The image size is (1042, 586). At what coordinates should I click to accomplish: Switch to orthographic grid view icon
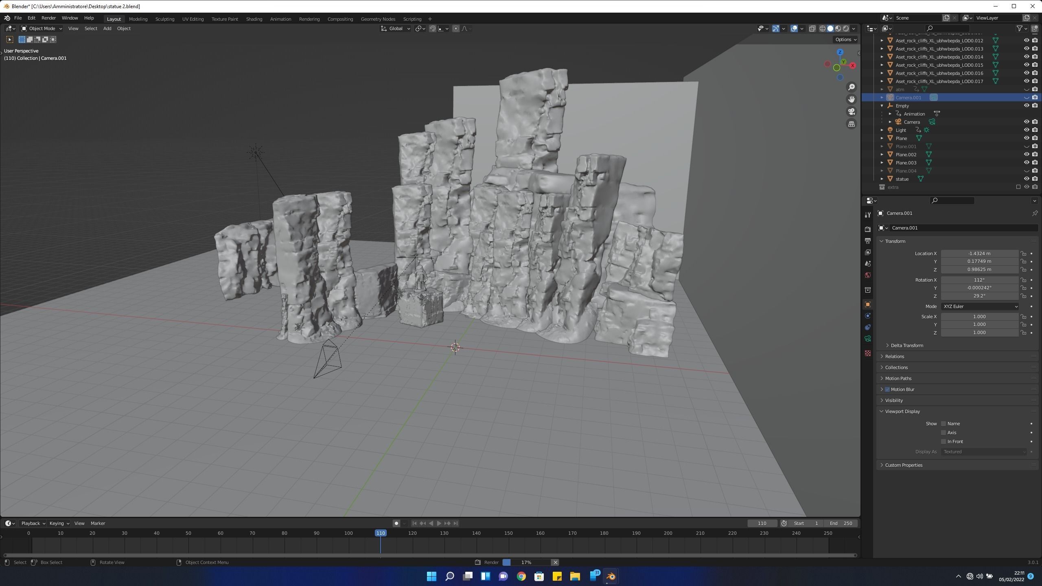coord(851,124)
